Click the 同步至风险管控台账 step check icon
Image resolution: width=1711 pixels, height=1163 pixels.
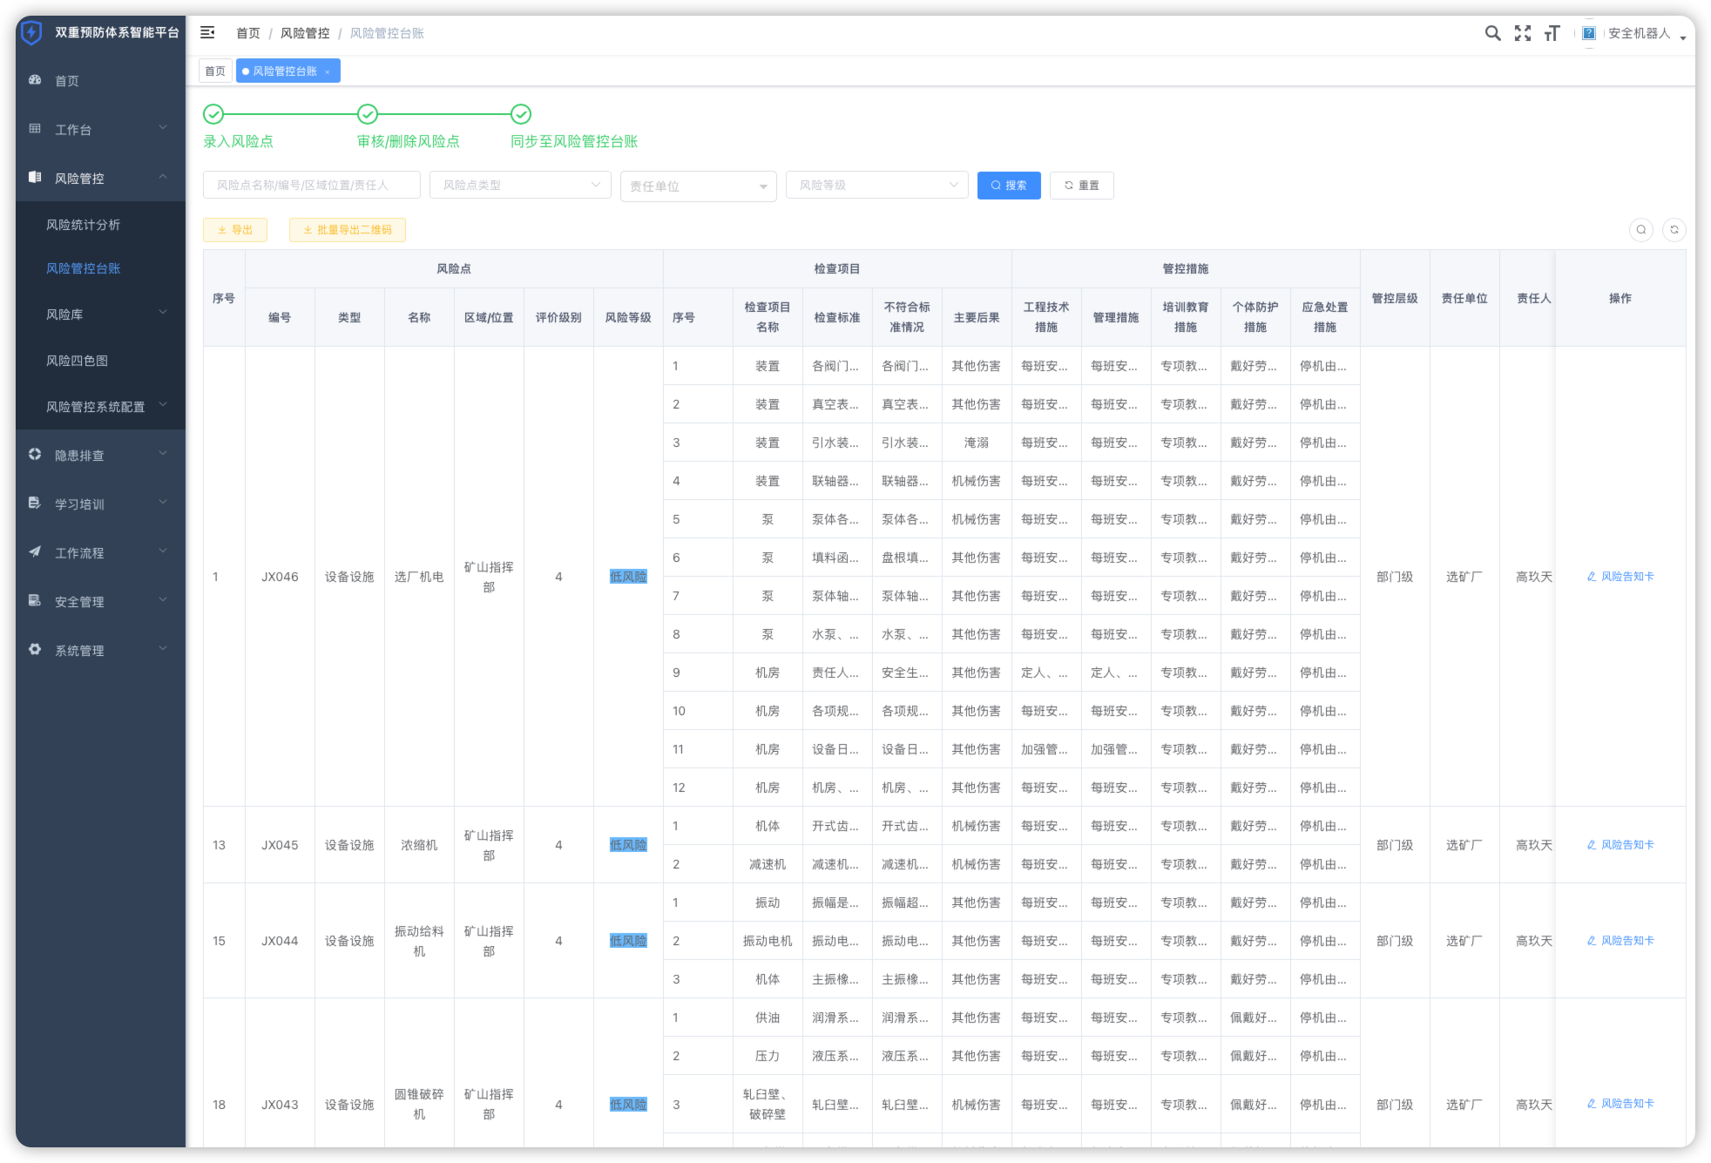tap(521, 114)
